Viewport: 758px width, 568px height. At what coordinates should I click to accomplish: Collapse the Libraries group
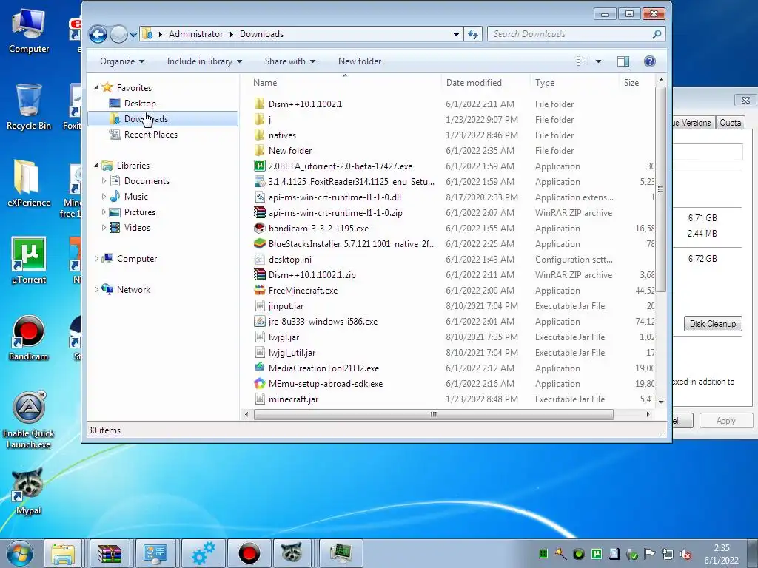(x=96, y=165)
